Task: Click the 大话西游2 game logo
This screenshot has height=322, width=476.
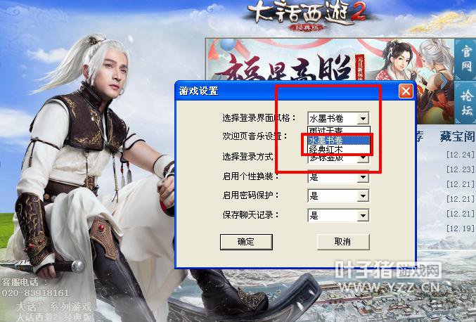Action: point(307,15)
